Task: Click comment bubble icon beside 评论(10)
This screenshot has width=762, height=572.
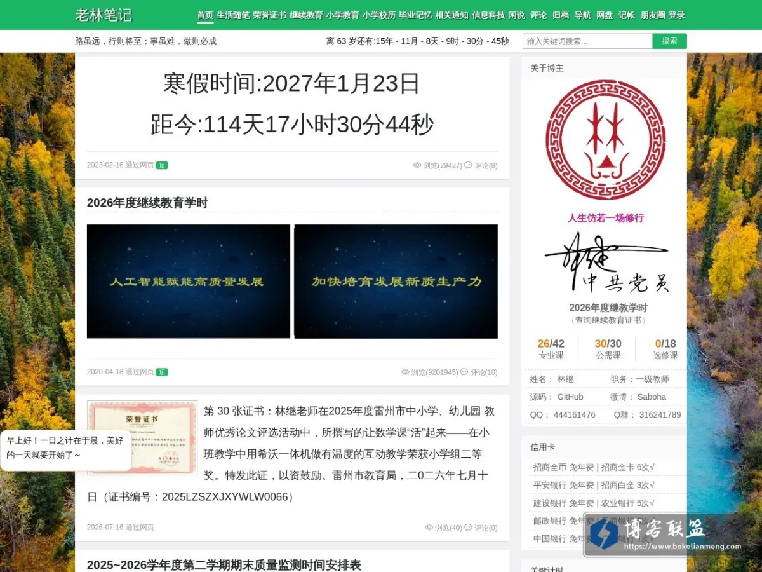Action: click(464, 372)
